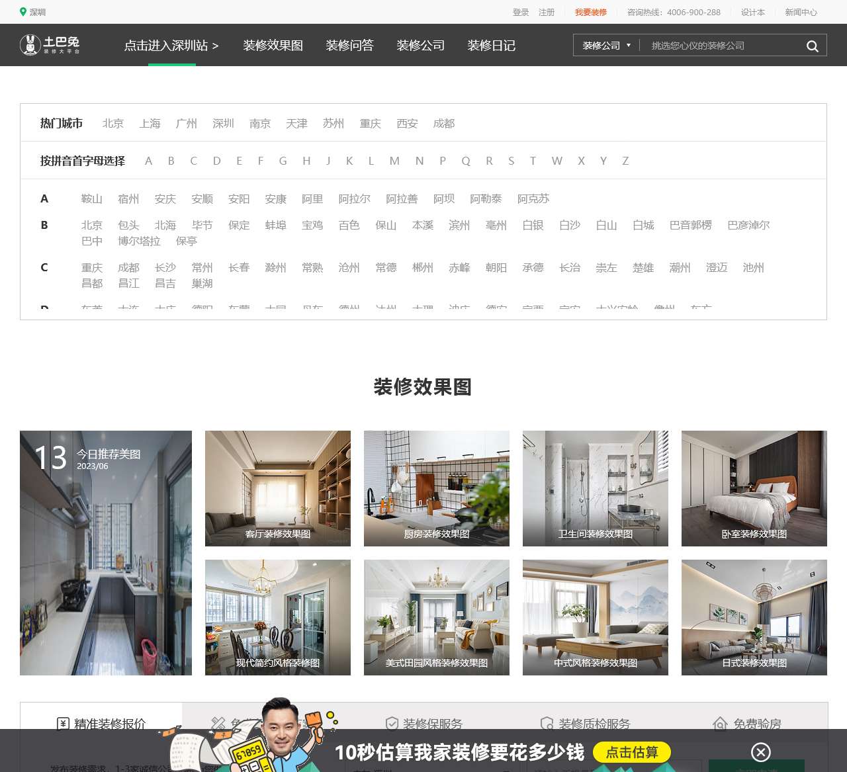Image resolution: width=847 pixels, height=772 pixels.
Task: Jump to pinyin letter S
Action: [511, 161]
